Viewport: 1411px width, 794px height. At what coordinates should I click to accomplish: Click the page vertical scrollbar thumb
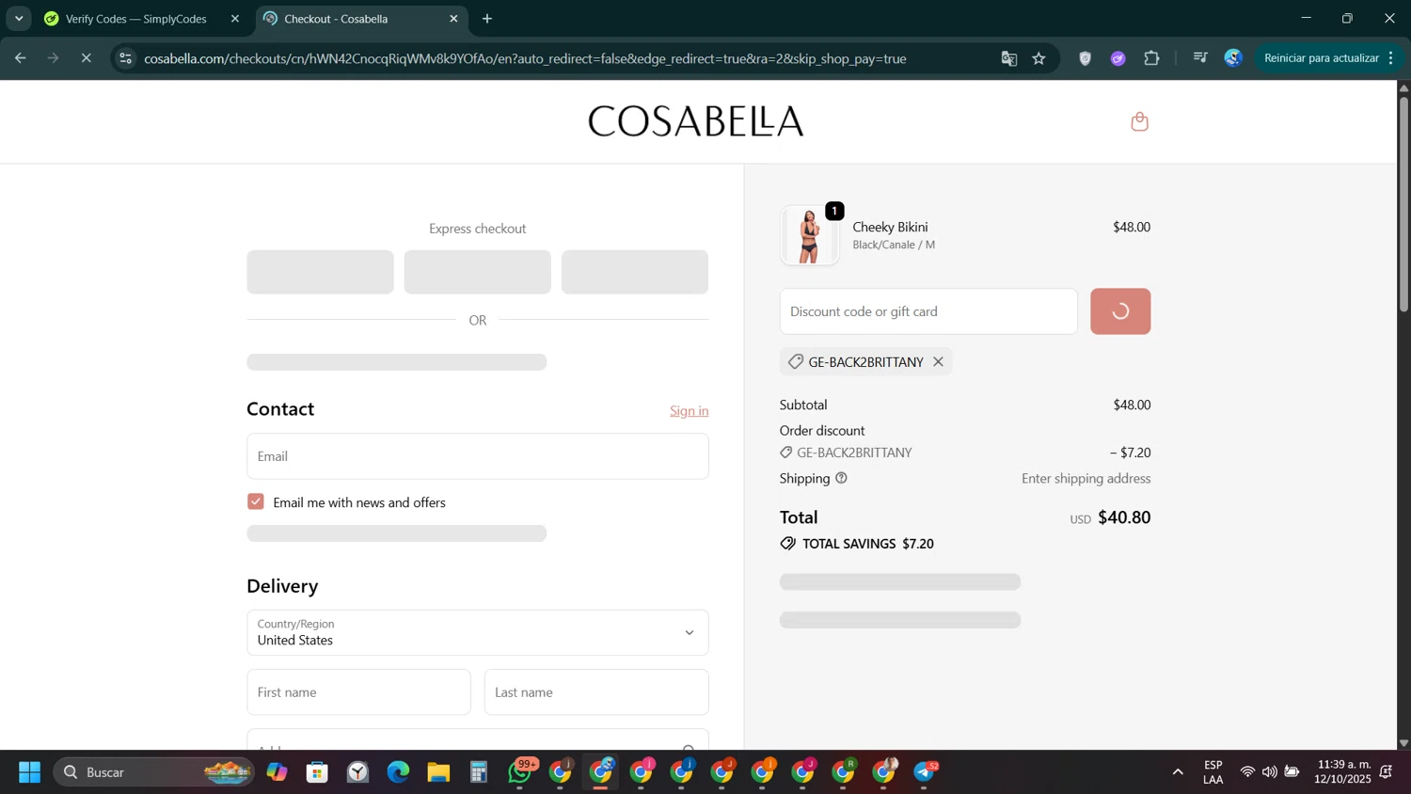1403,202
